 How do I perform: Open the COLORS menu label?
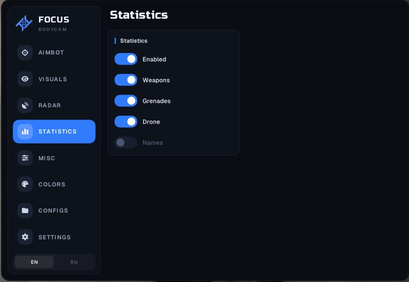52,184
